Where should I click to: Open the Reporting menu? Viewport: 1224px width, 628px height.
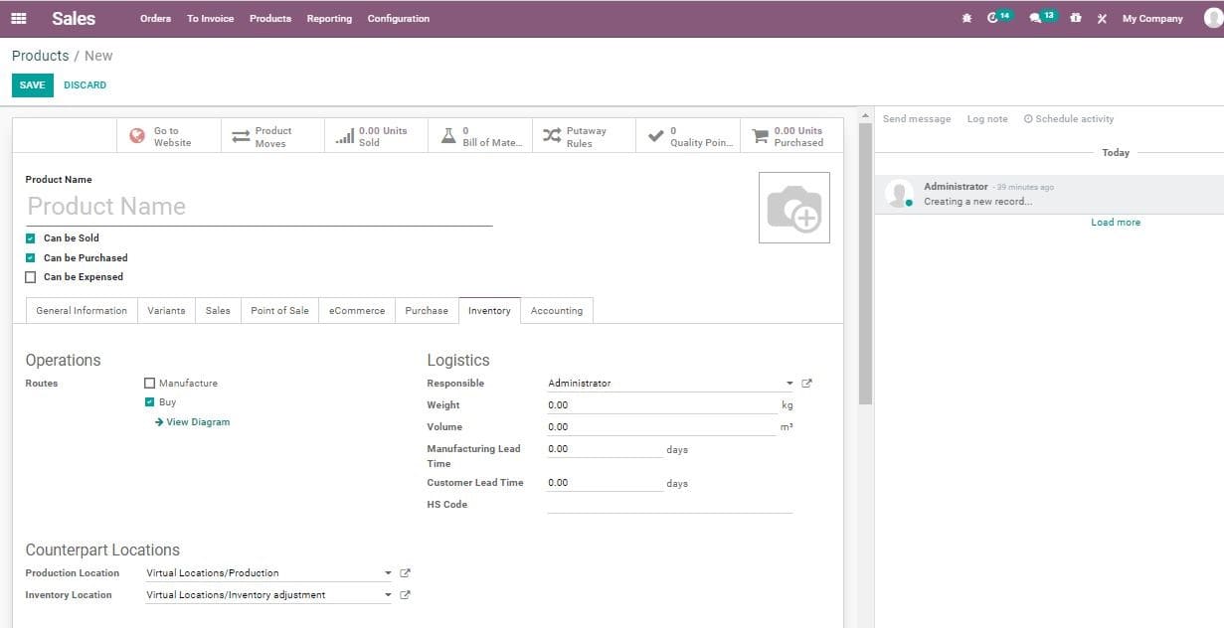point(329,18)
